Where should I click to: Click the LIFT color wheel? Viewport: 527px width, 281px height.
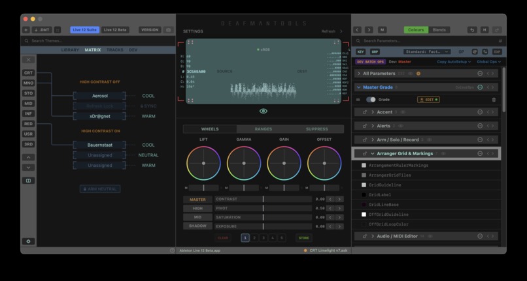pyautogui.click(x=204, y=163)
